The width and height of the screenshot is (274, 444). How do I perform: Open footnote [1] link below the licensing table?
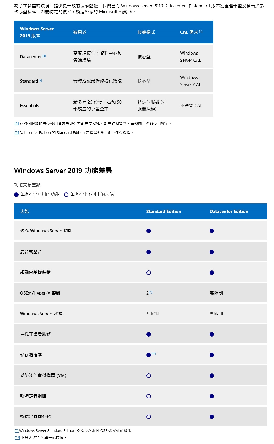pos(17,124)
